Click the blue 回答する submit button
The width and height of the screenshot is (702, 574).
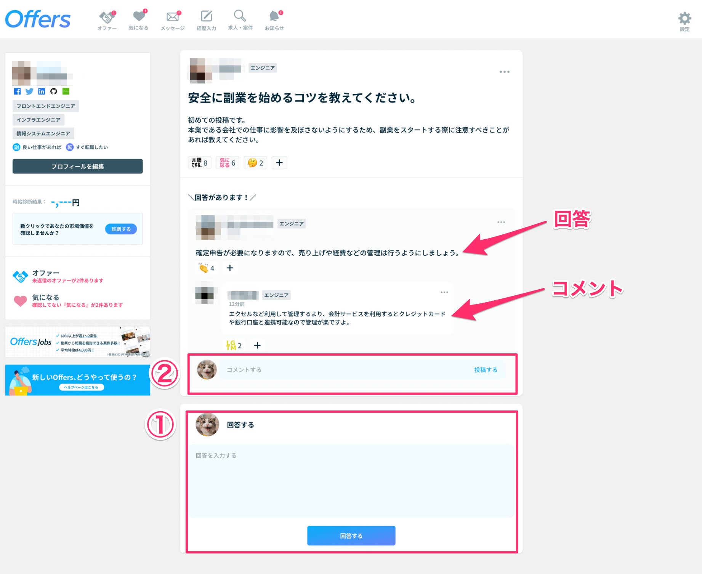[x=351, y=536]
